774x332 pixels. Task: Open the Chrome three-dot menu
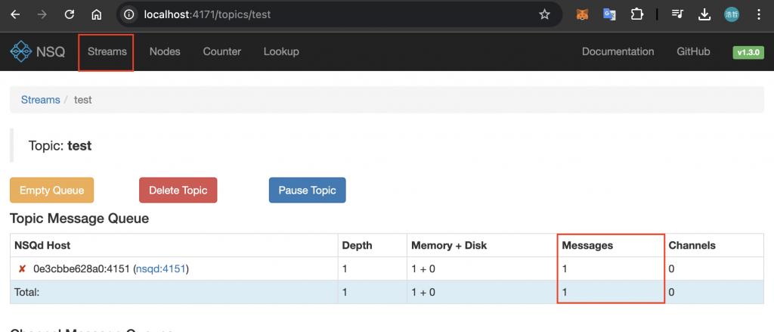point(758,14)
